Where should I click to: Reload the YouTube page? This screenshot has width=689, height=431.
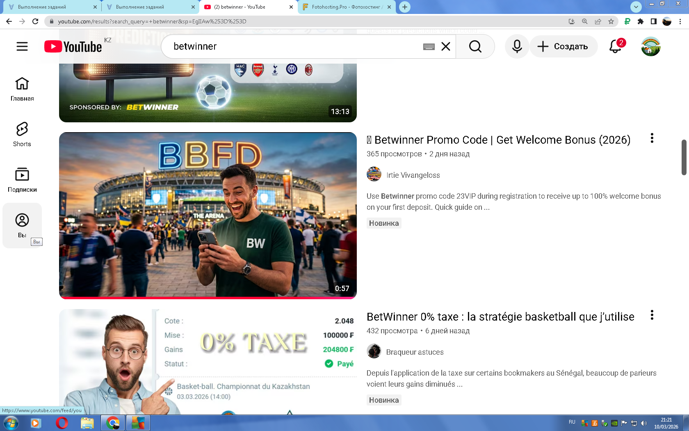pos(35,21)
